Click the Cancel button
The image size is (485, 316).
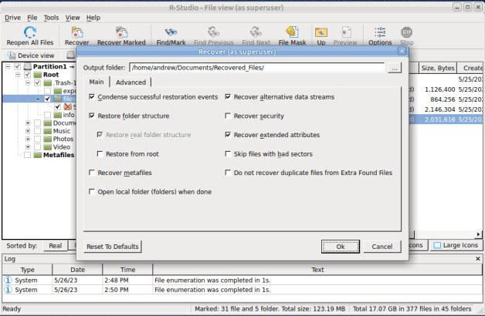tap(382, 247)
